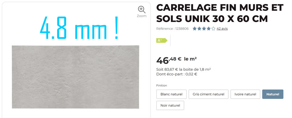292x118 pixels.
Task: Choose the Gris ciment naturel finish
Action: click(208, 94)
